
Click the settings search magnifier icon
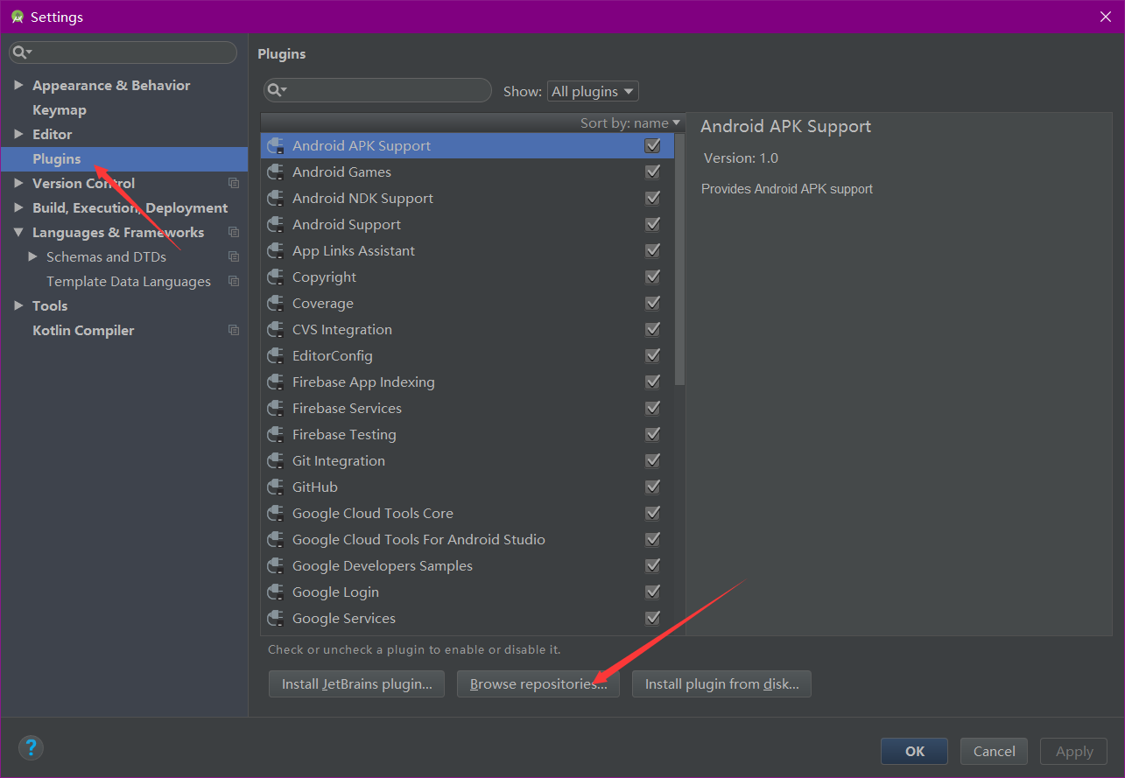coord(21,53)
